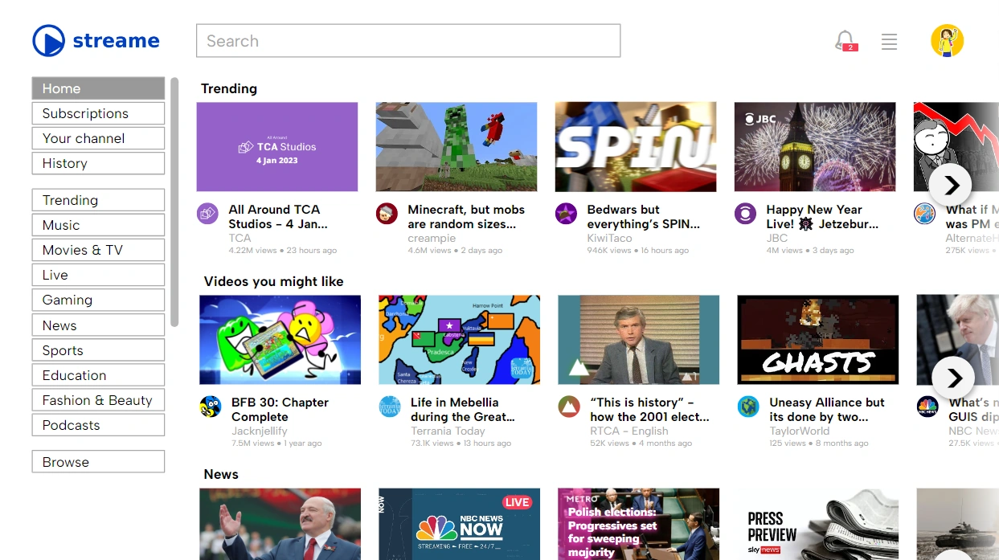Open title 'Happy New Year Live! Jetzebur...'
This screenshot has width=999, height=560.
822,217
